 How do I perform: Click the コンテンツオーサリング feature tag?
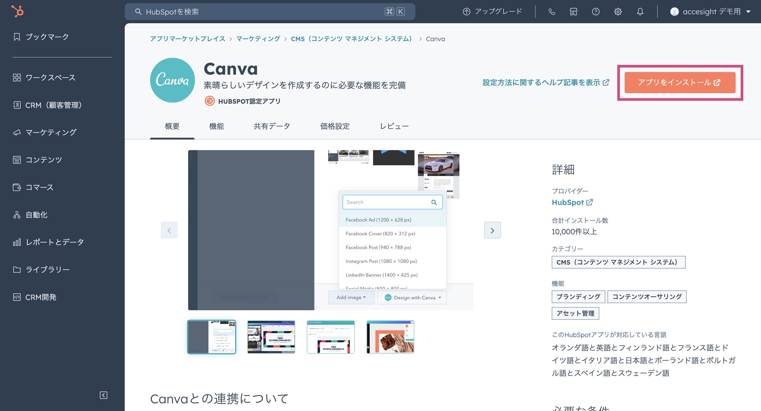click(x=647, y=297)
